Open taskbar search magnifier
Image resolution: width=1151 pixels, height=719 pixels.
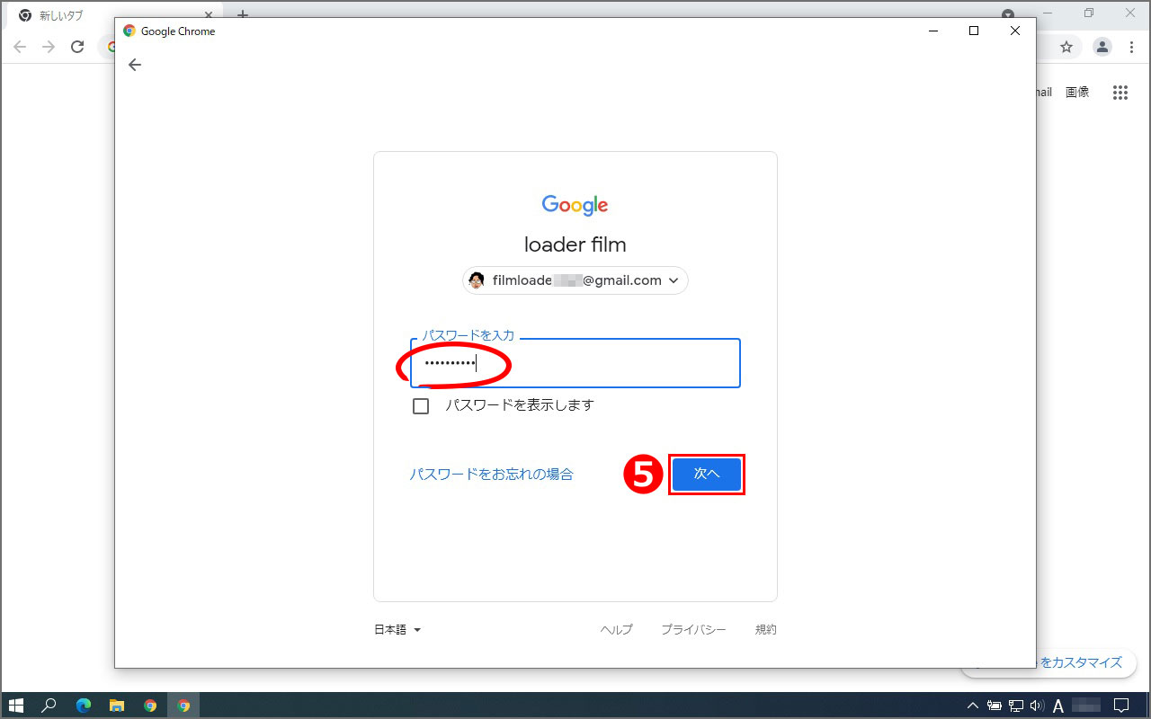49,706
